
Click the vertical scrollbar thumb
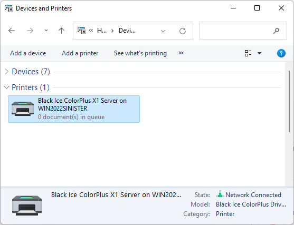point(290,102)
